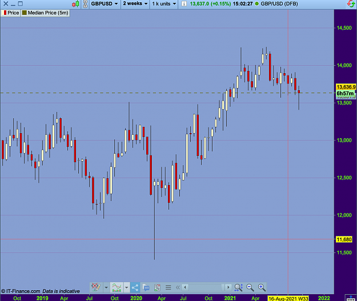The width and height of the screenshot is (357, 301).
Task: Click the hide drawings eye-pencil icon
Action: 95,287
